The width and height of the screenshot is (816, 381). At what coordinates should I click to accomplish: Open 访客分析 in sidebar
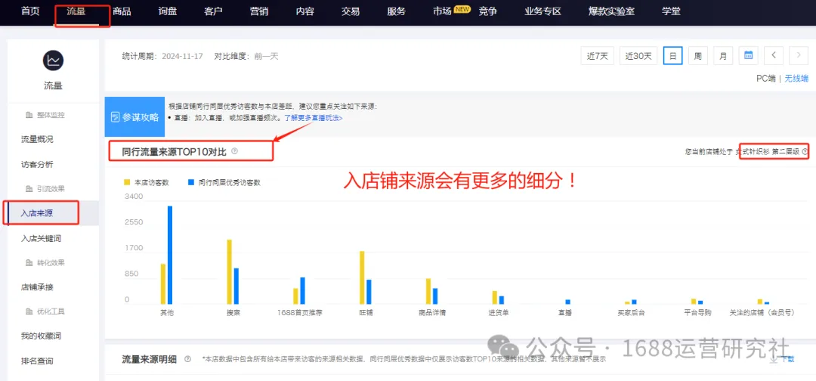[37, 165]
